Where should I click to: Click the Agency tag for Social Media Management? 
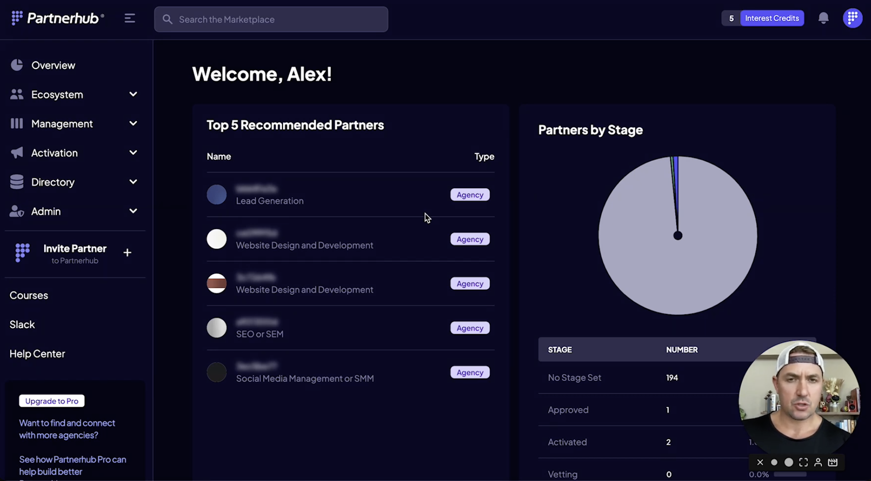click(470, 372)
